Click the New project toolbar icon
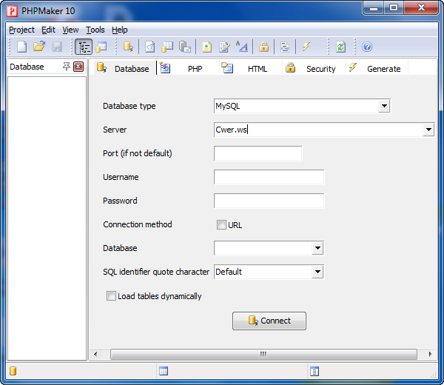 (x=21, y=47)
